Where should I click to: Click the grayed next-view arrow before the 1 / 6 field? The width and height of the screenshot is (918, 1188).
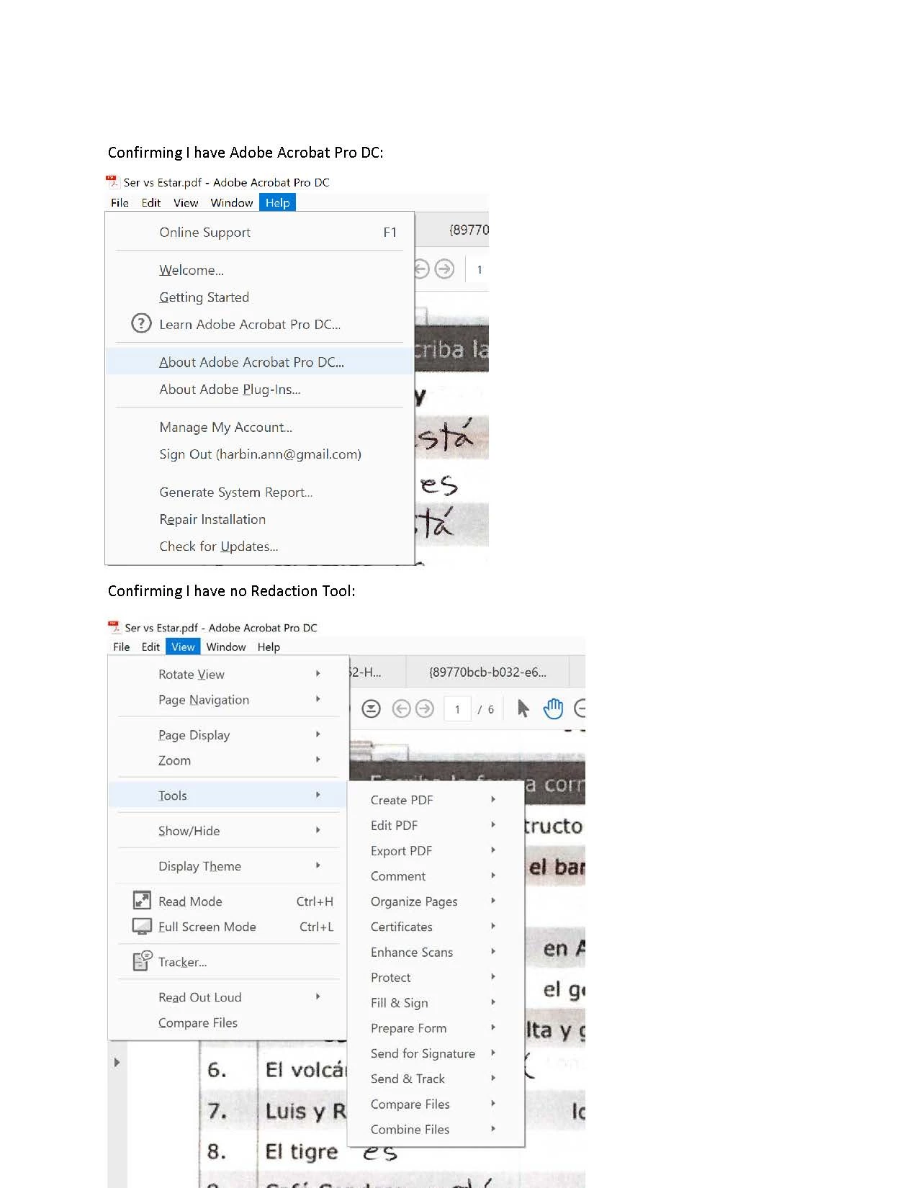[426, 709]
